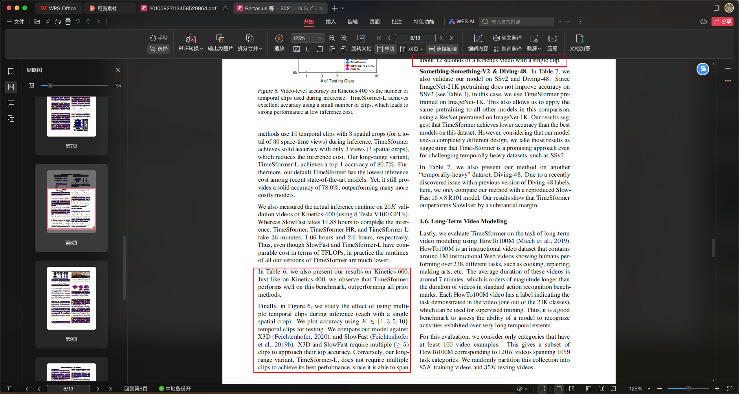Open bookmark panel in left sidebar
Viewport: 739px width, 394px height.
11,71
